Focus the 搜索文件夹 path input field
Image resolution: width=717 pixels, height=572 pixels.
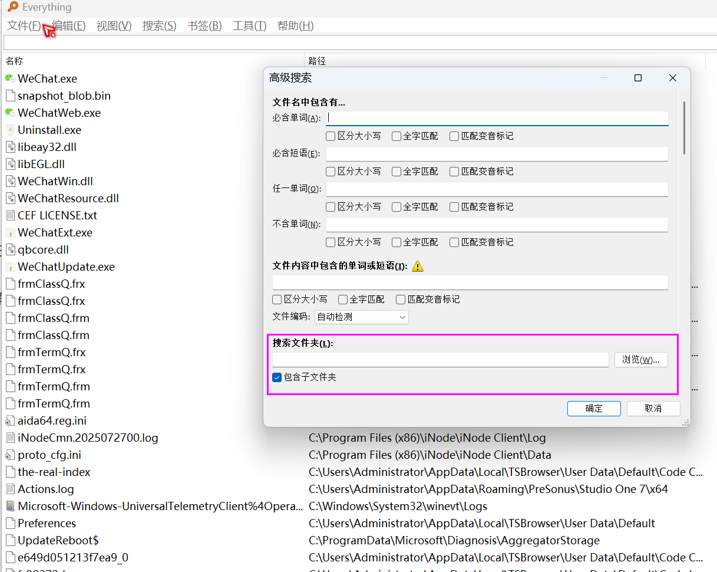click(440, 360)
